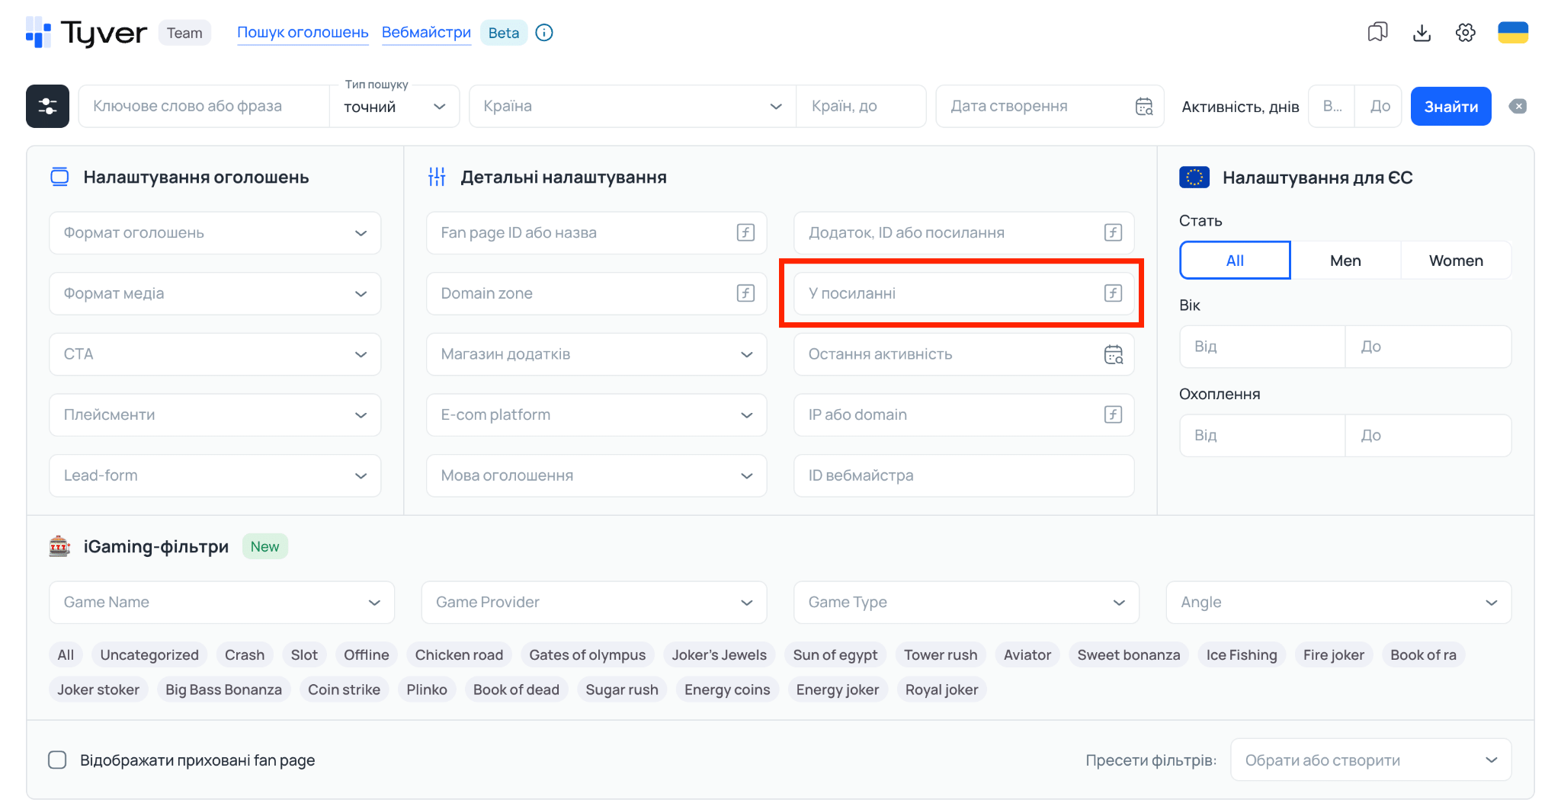Clear search with the backspace icon

tap(1518, 107)
